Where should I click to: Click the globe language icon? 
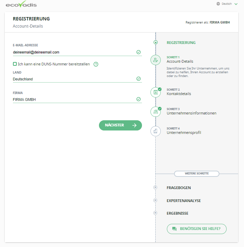pyautogui.click(x=218, y=4)
